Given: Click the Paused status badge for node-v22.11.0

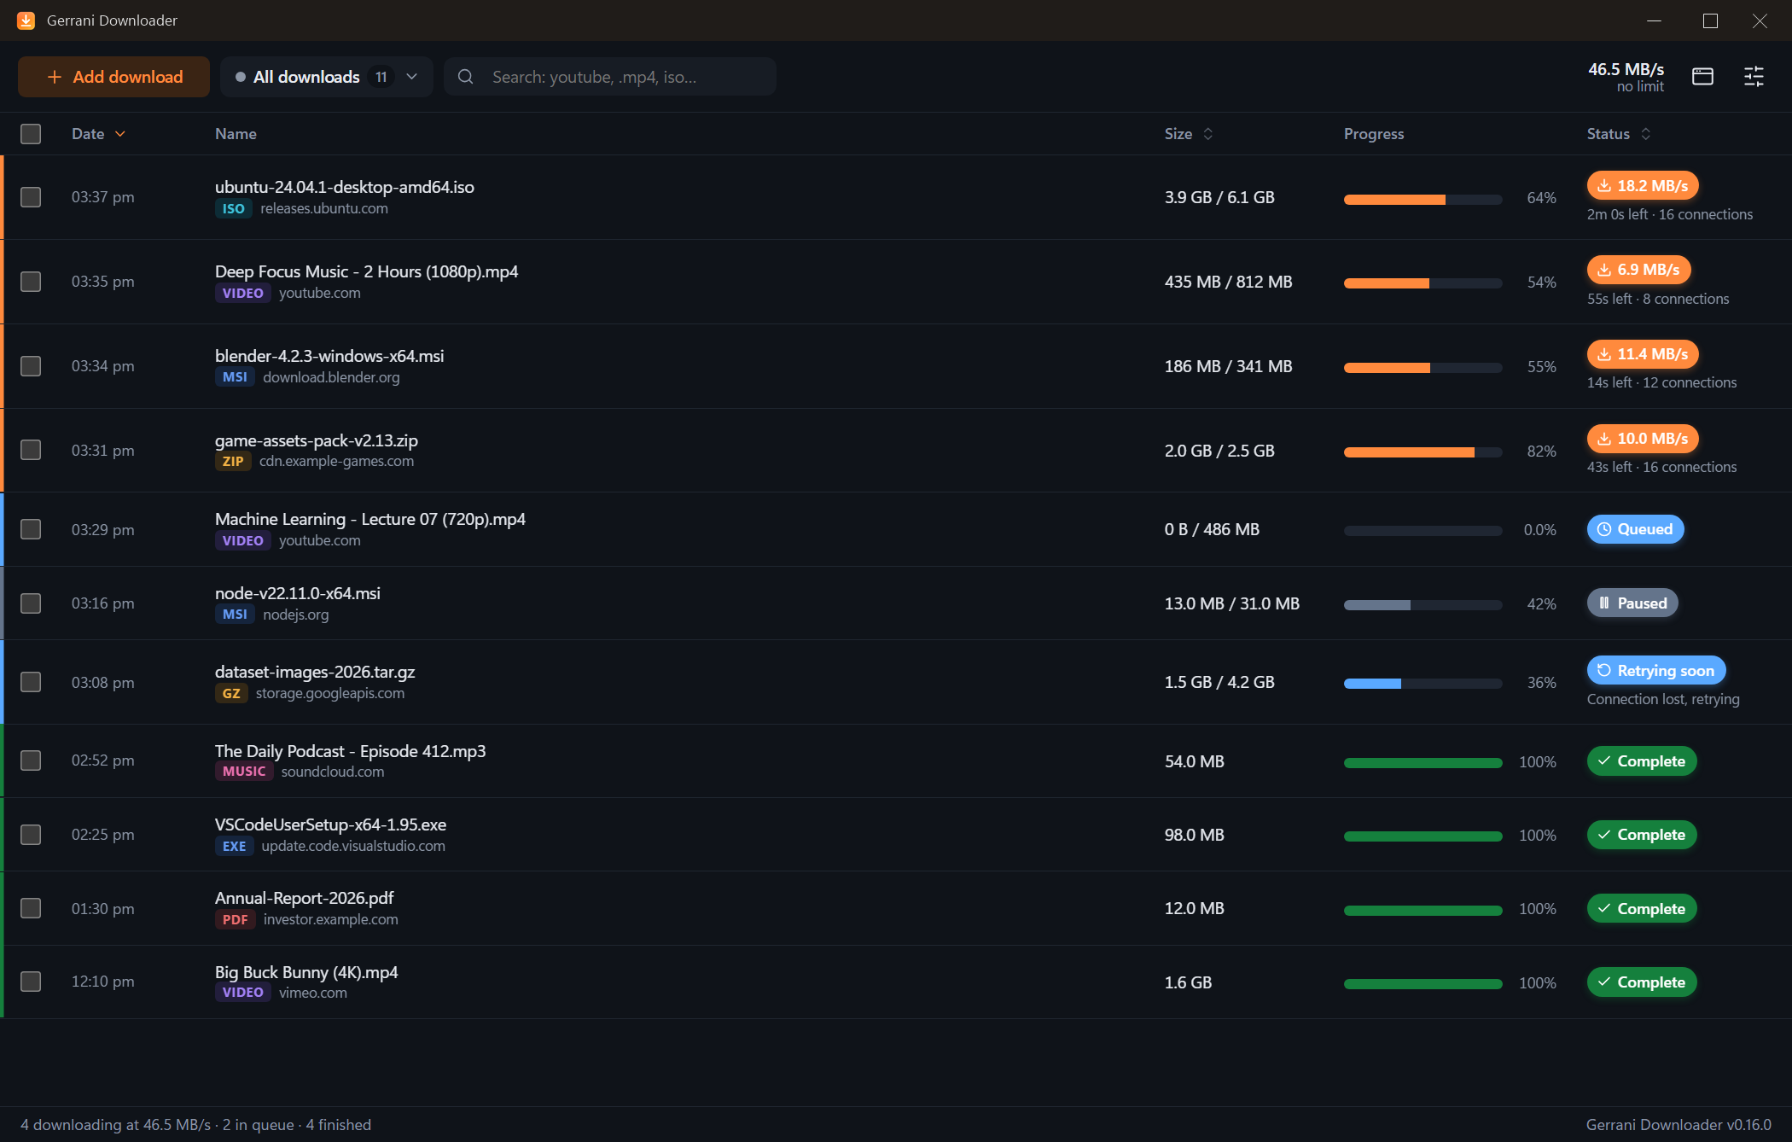Looking at the screenshot, I should 1632,603.
